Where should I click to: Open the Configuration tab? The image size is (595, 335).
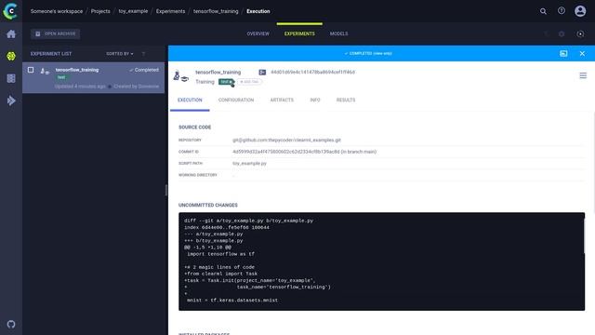[x=235, y=100]
